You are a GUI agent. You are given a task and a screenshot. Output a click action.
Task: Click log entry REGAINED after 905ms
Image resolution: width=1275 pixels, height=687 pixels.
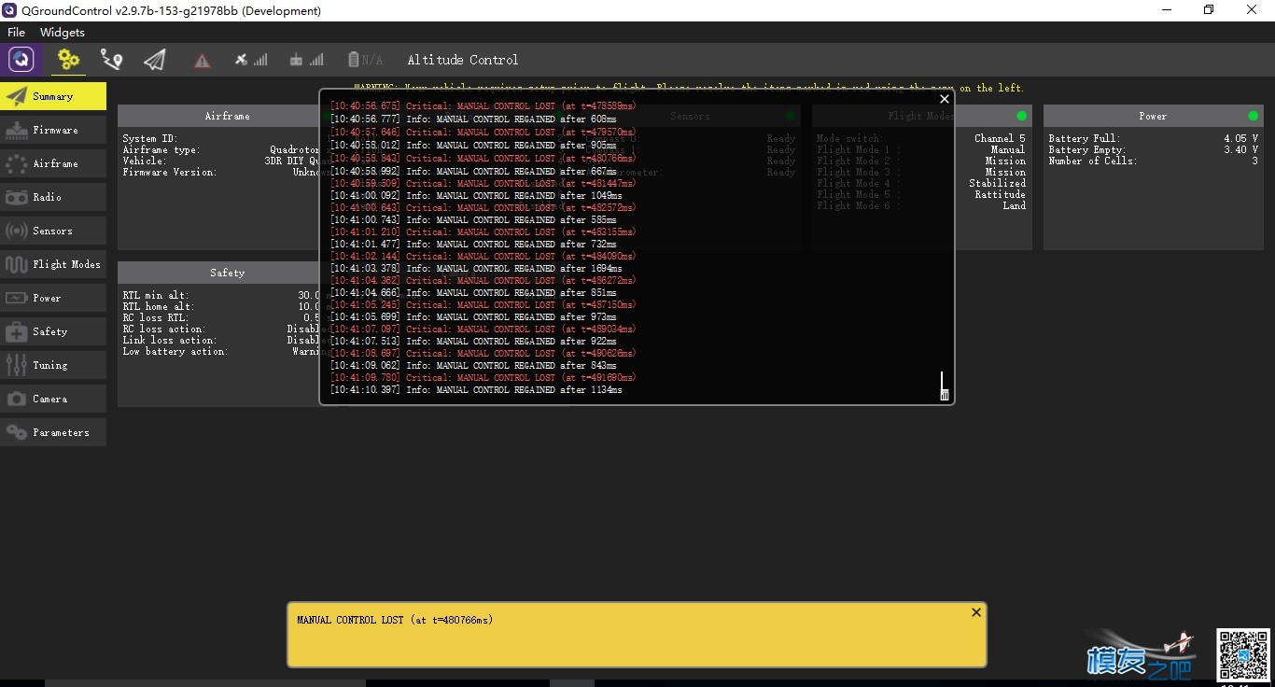(x=473, y=146)
